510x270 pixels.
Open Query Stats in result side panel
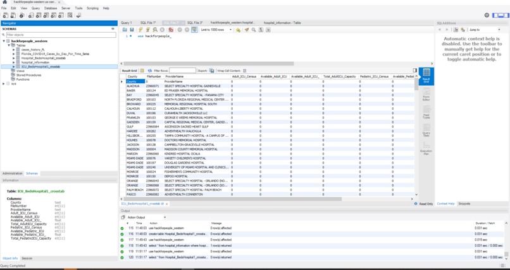(426, 130)
